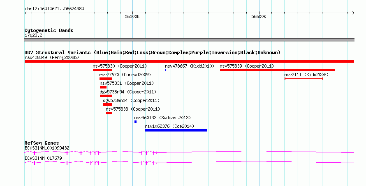Click the ruler's right arrowhead
Image resolution: width=366 pixels, height=186 pixels.
tap(353, 13)
